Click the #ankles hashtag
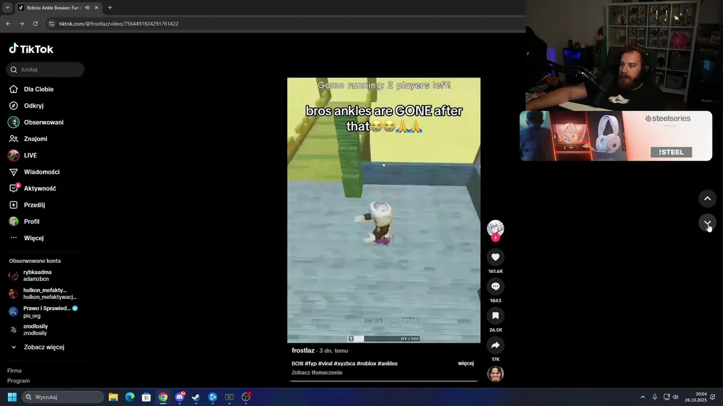This screenshot has height=406, width=723. 387,364
